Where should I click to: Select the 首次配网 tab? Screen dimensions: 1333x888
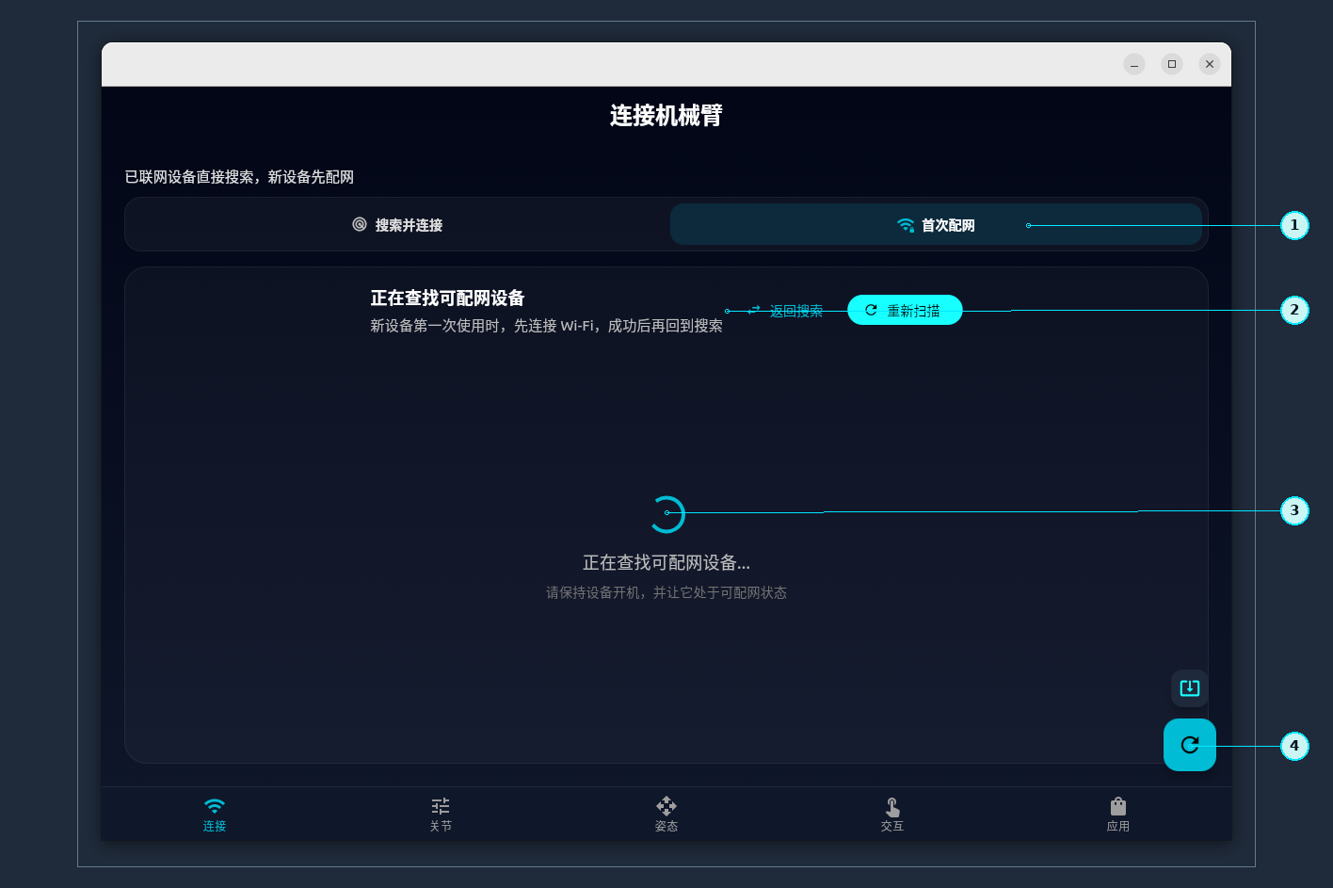pos(936,225)
